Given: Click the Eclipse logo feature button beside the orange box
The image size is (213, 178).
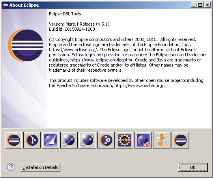Looking at the screenshot, I should [x=180, y=140].
